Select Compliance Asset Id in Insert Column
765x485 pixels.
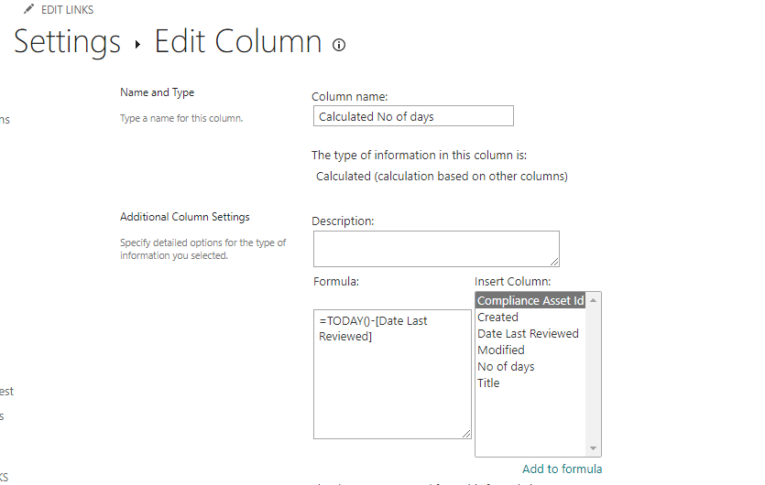(530, 301)
